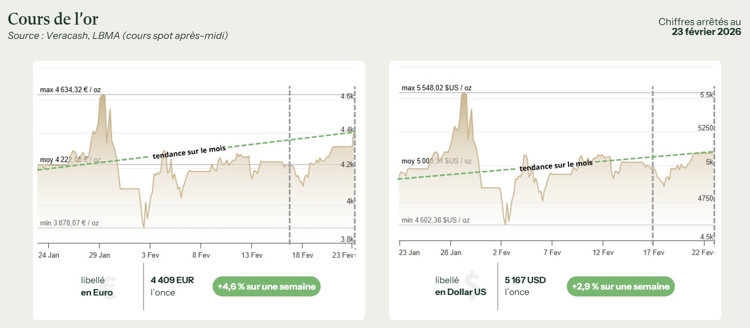Click the 28 Jan tick on Dollar chart
The height and width of the screenshot is (328, 750).
click(450, 253)
